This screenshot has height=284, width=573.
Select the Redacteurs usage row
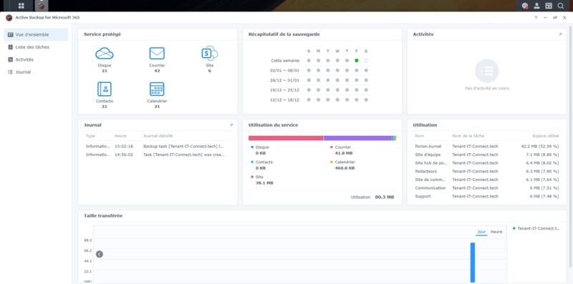(x=487, y=171)
